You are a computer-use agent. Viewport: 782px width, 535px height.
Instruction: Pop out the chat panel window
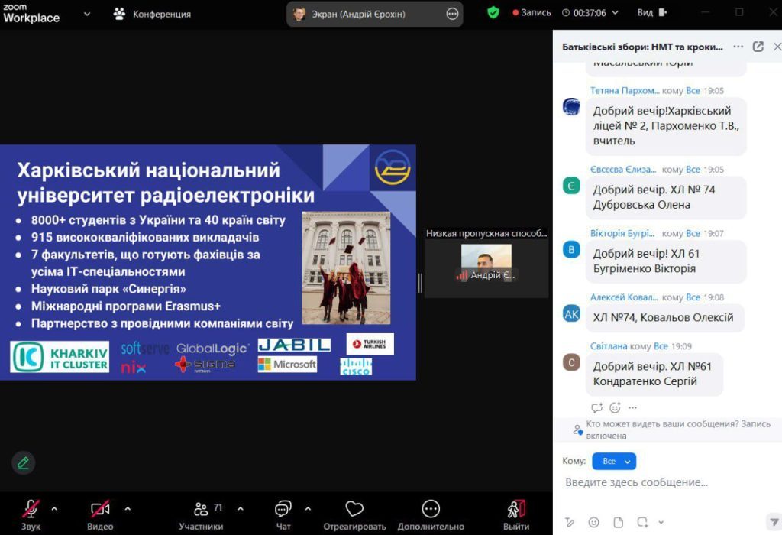point(758,47)
